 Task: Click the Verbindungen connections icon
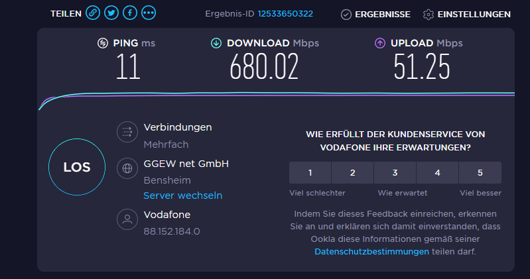click(125, 132)
